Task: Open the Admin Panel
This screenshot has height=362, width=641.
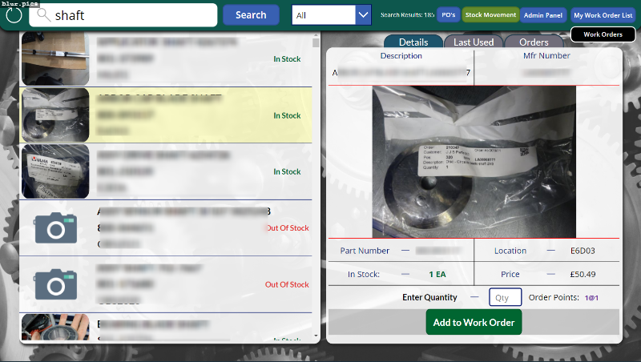Action: 543,15
